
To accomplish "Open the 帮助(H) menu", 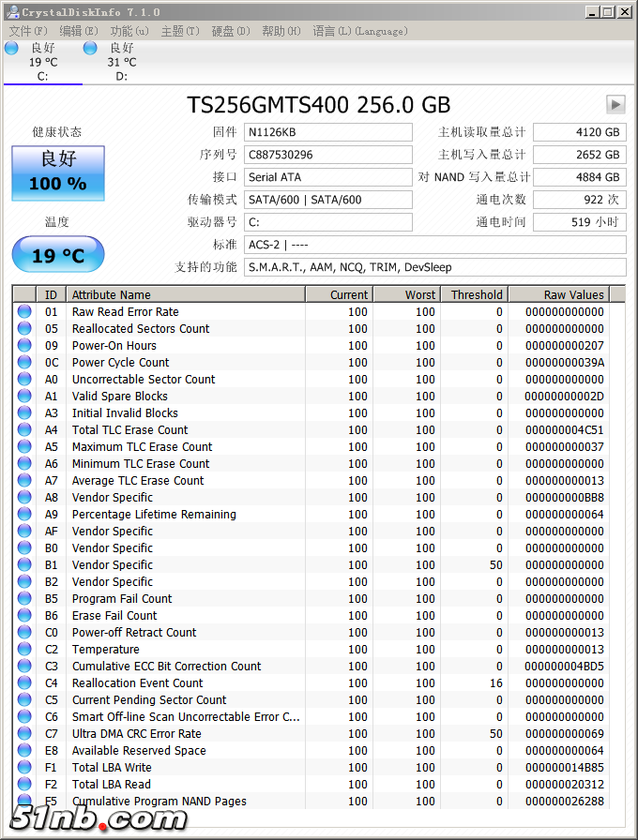I will [x=281, y=31].
